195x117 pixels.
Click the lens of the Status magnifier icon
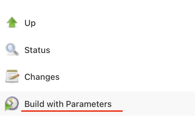click(x=10, y=48)
